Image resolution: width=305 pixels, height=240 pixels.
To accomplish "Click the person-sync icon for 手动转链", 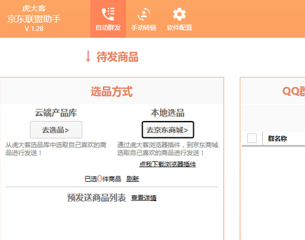I will (144, 14).
